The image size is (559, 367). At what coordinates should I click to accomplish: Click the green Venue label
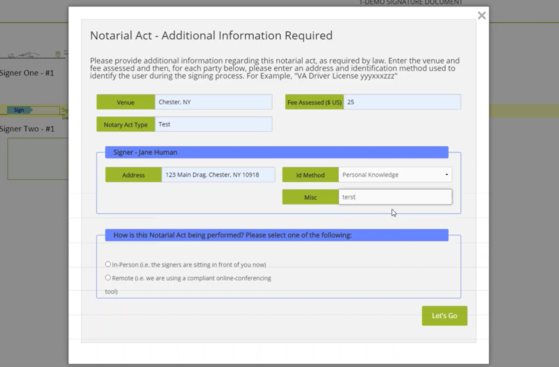126,102
